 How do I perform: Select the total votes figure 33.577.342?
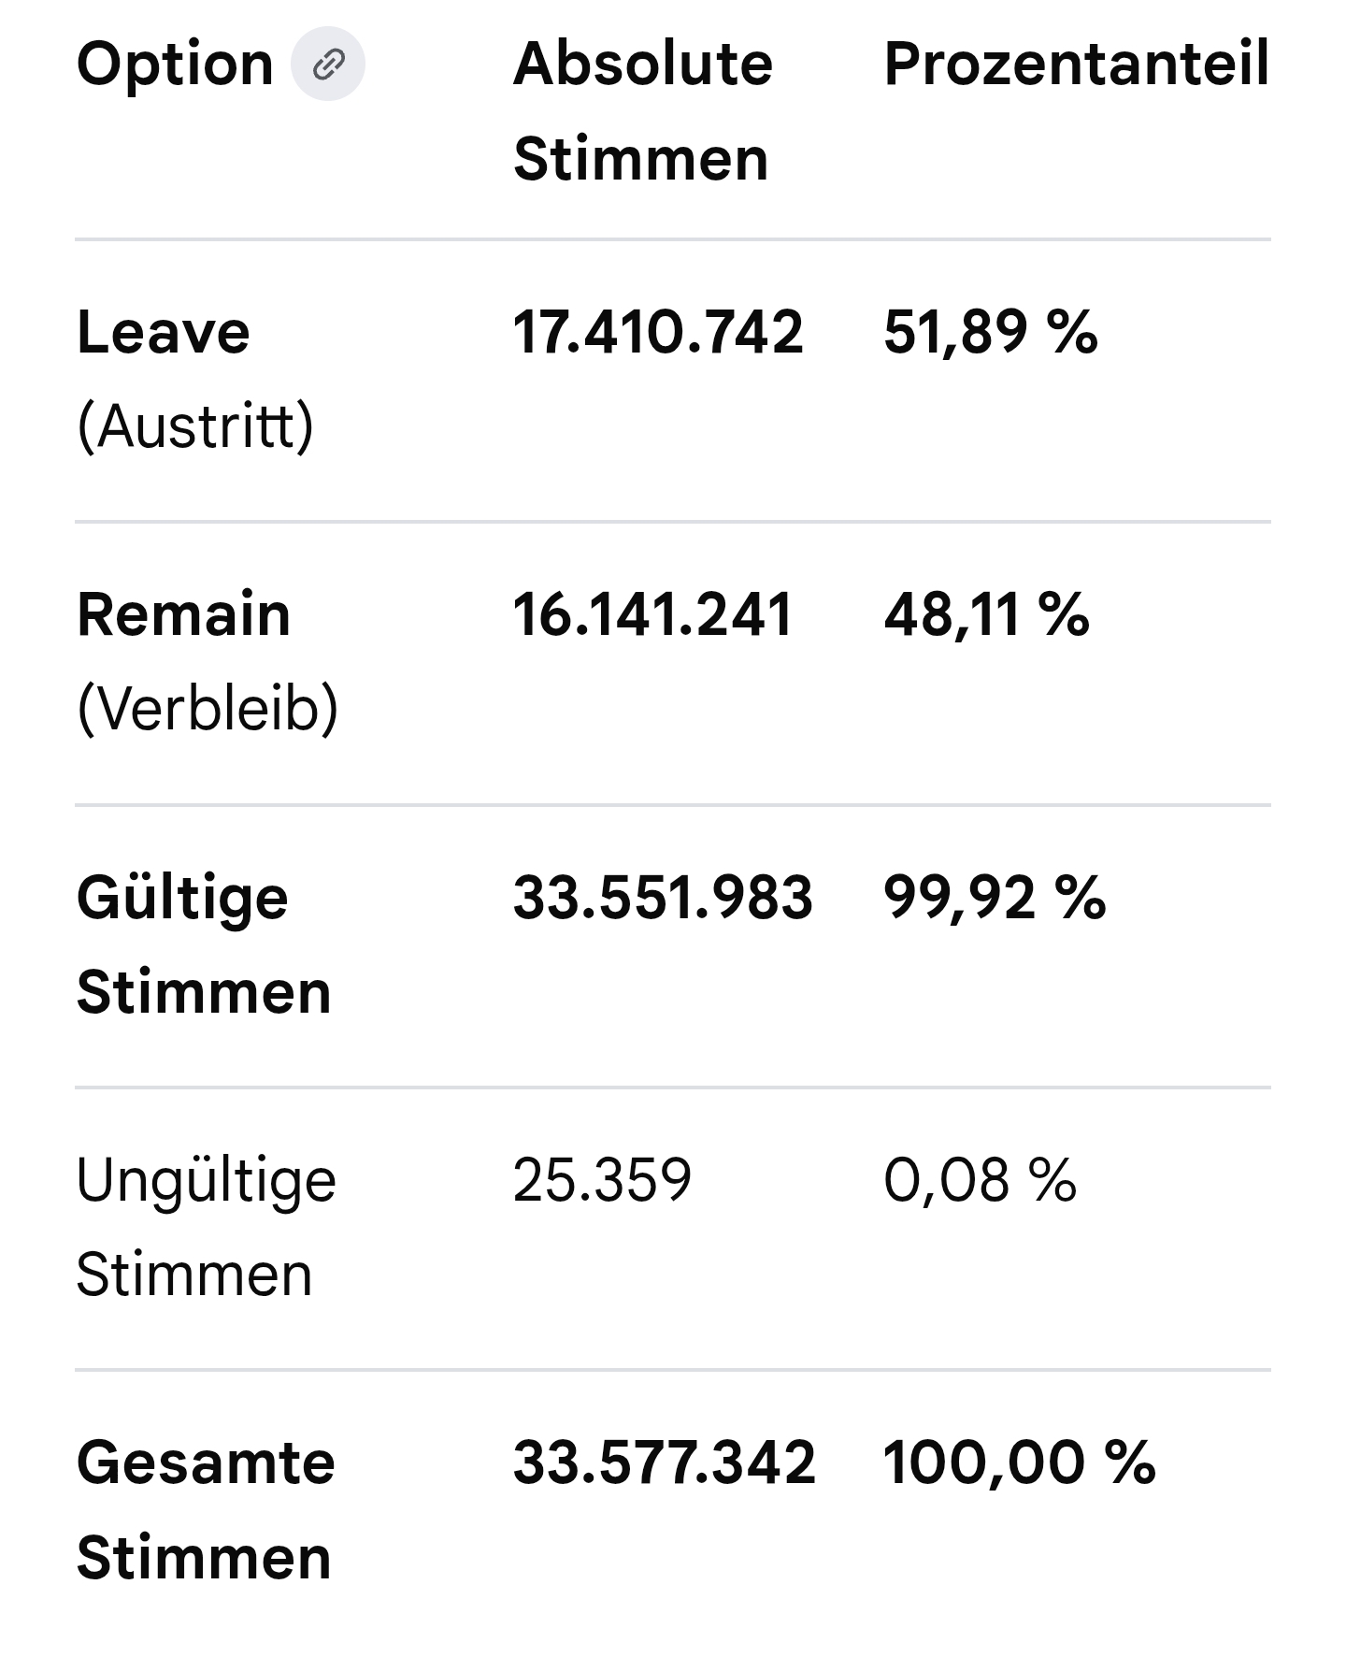point(664,1462)
